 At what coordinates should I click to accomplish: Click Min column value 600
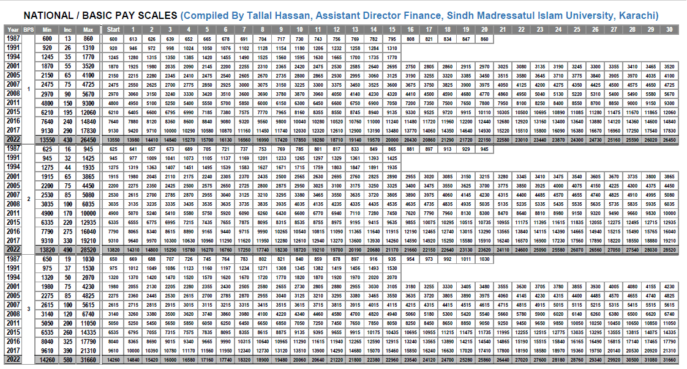click(x=47, y=39)
